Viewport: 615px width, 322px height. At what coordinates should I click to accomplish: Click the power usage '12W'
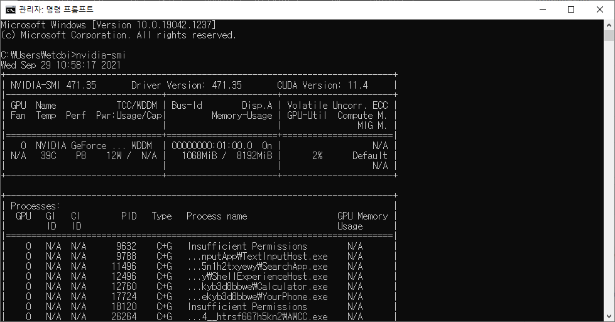(x=114, y=156)
